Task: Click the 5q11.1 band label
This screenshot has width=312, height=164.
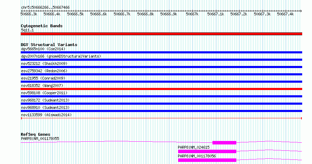Action: 27,30
